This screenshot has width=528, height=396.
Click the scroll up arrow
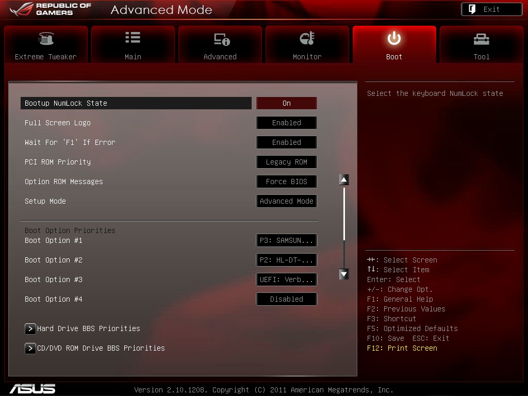click(344, 180)
